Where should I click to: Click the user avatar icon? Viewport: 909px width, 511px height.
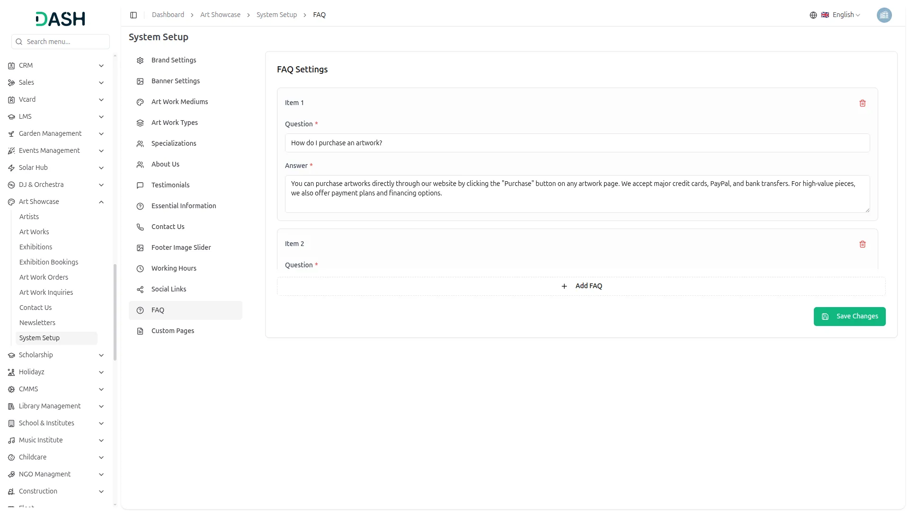pos(883,15)
